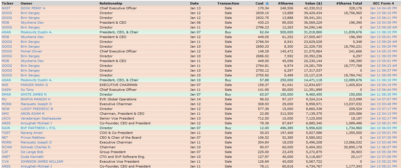Screen dimensions: 401x168
Task: Sort by the Date column header
Action: pos(194,3)
